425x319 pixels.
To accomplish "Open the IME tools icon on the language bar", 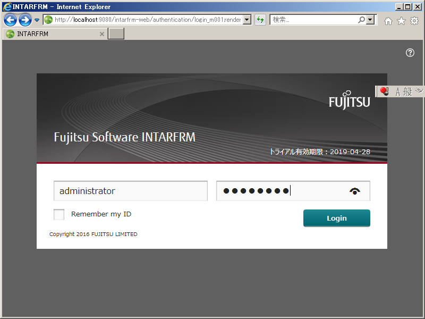I will coord(419,90).
